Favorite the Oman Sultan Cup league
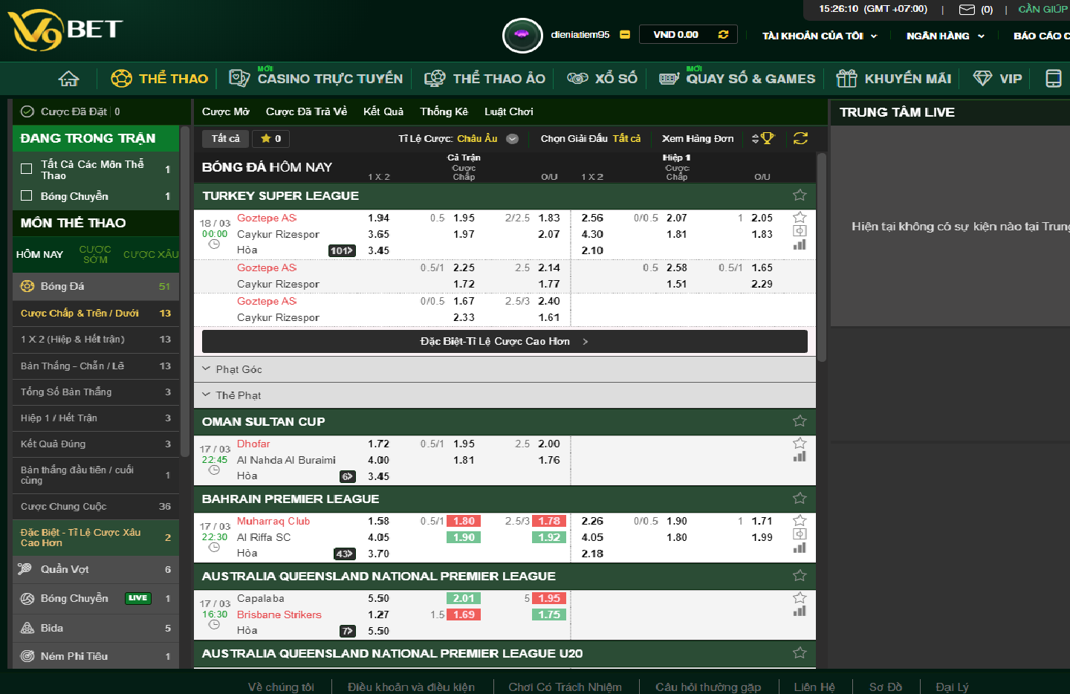Viewport: 1070px width, 694px height. pyautogui.click(x=800, y=421)
